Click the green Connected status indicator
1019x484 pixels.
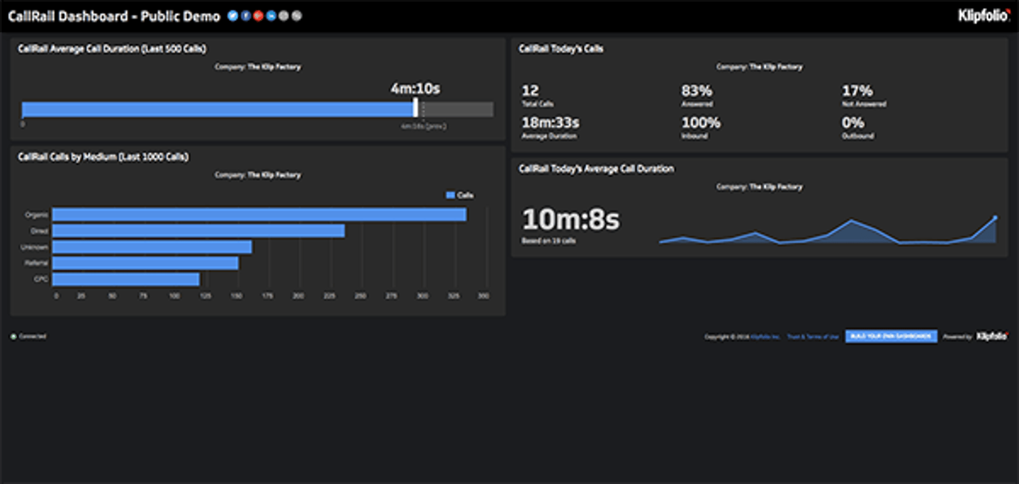coord(13,336)
